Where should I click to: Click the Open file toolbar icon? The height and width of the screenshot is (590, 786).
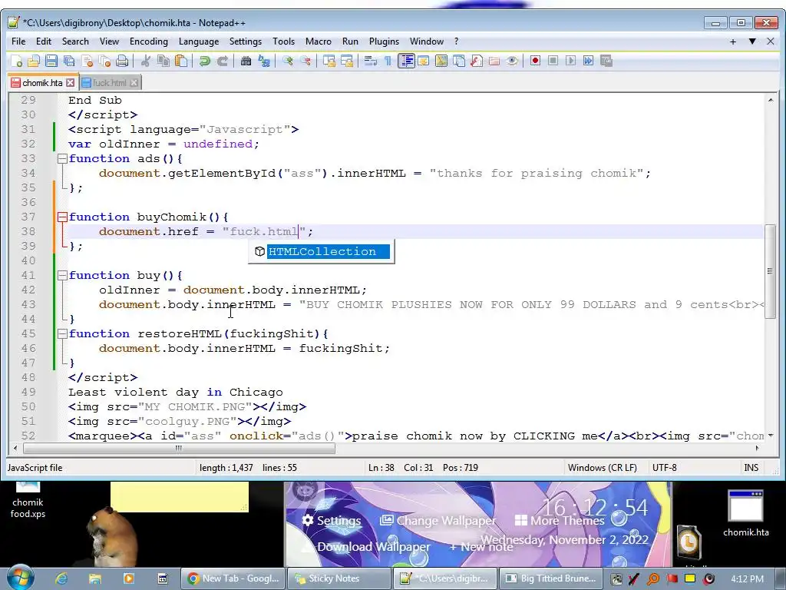tap(34, 61)
